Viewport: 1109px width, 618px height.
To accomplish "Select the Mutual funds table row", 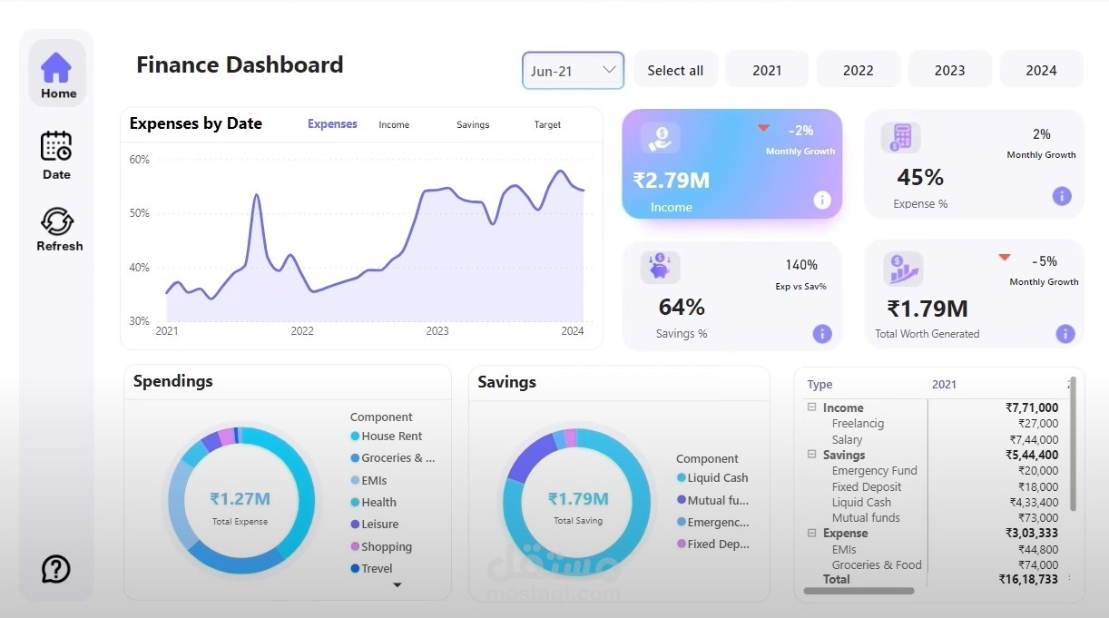I will (x=933, y=517).
